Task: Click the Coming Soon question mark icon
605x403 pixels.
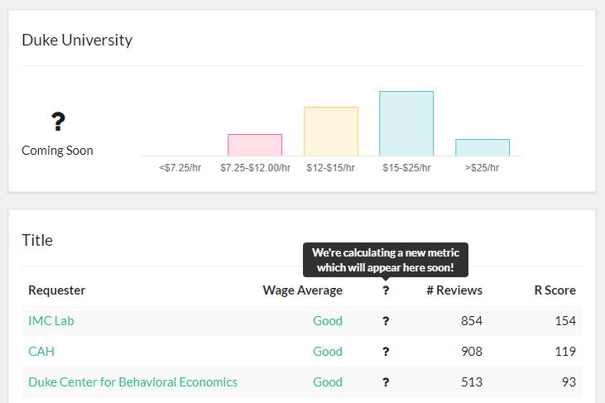Action: (x=58, y=122)
